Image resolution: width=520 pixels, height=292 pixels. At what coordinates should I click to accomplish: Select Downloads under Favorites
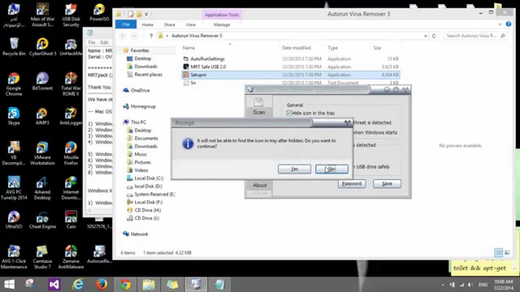[145, 67]
